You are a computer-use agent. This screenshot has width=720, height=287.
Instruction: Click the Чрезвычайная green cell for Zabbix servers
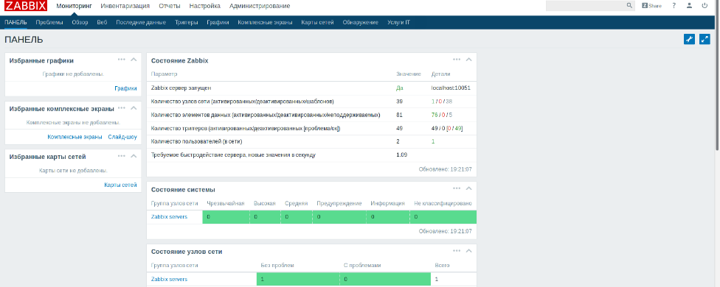pyautogui.click(x=226, y=217)
